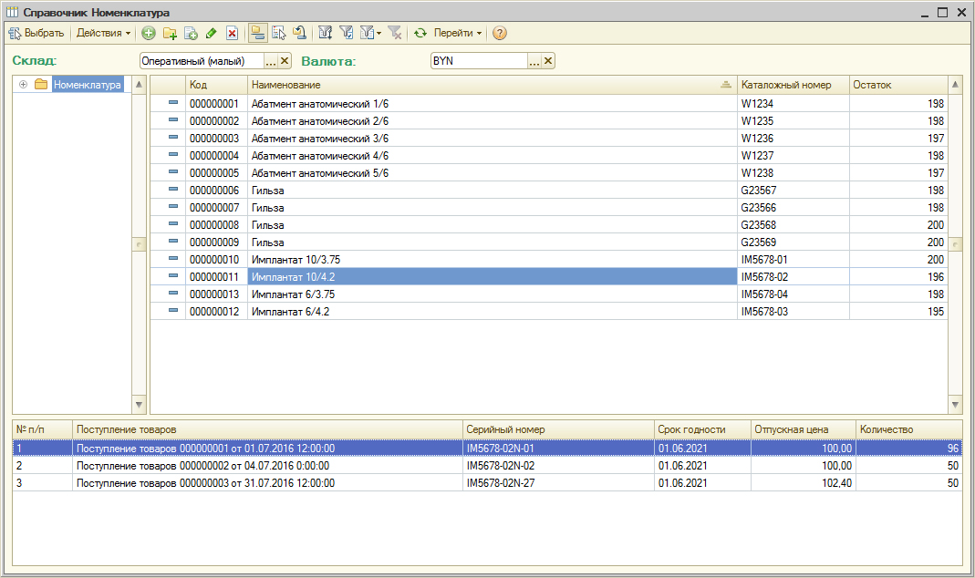Clear the Склад field with X button
Screen dimensions: 975x578
(x=284, y=61)
